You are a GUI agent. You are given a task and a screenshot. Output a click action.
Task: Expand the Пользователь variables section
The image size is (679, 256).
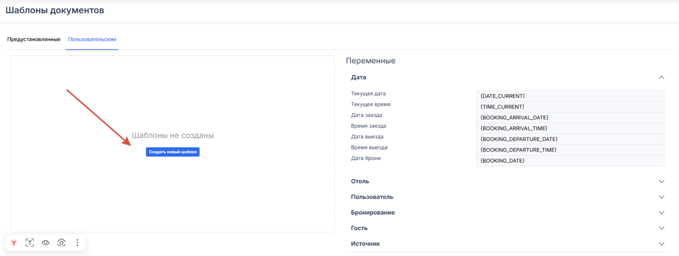(x=661, y=197)
